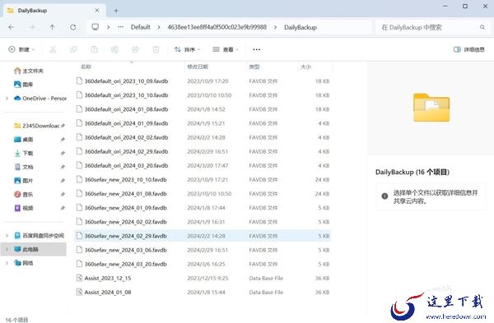The width and height of the screenshot is (494, 323).
Task: Open Gallery in the sidebar
Action: point(24,85)
